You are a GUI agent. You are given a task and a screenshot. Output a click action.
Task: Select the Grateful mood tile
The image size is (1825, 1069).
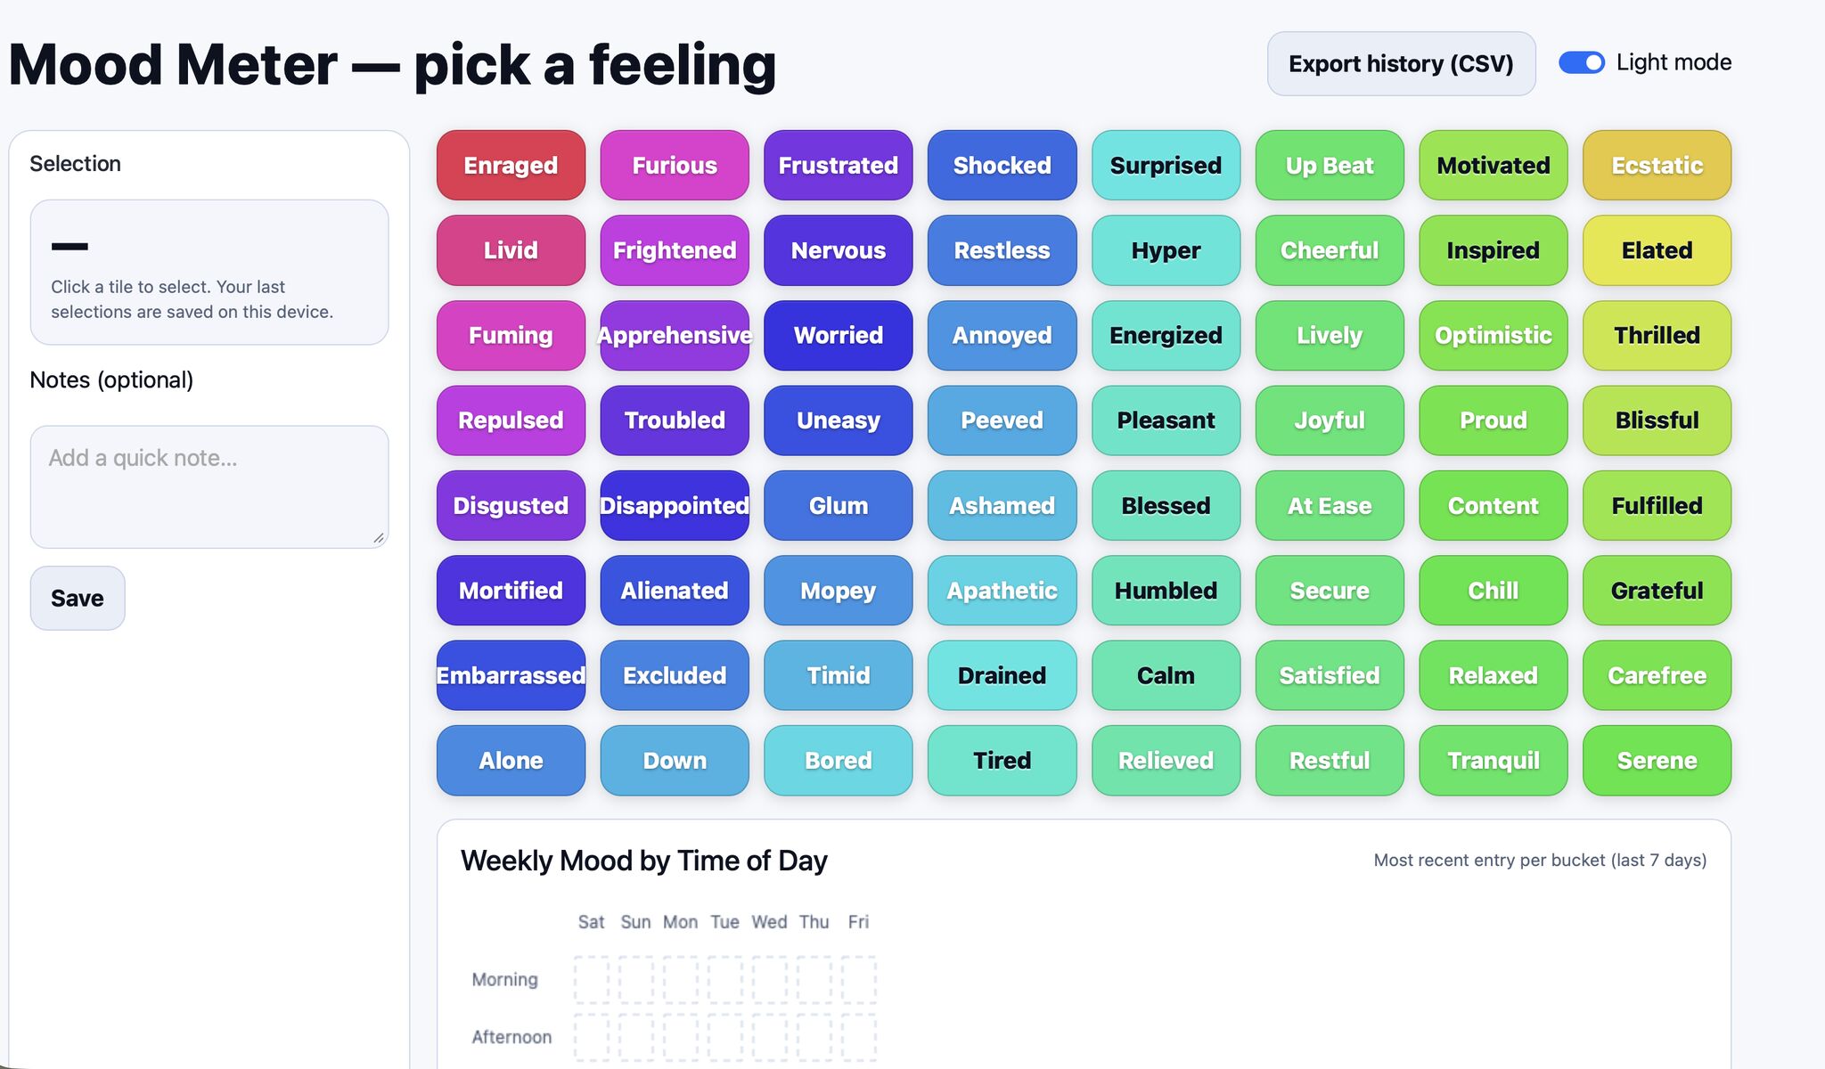[x=1657, y=591]
